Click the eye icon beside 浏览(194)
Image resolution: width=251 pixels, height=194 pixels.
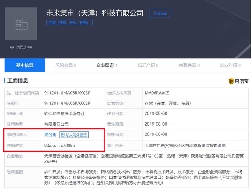tap(12, 47)
